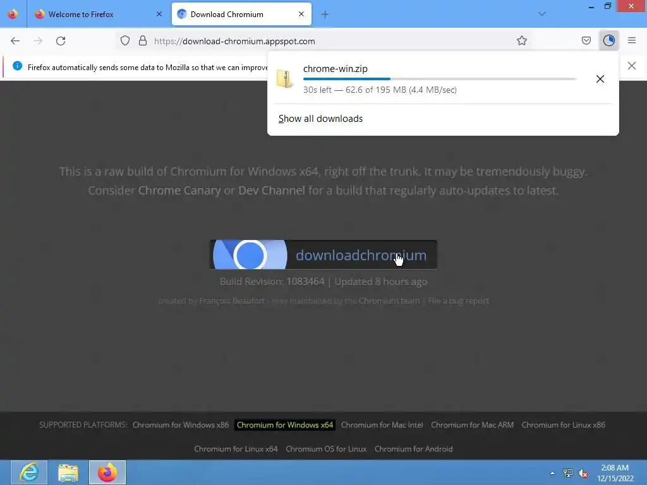Open François Beaufort author link
647x485 pixels.
point(232,301)
